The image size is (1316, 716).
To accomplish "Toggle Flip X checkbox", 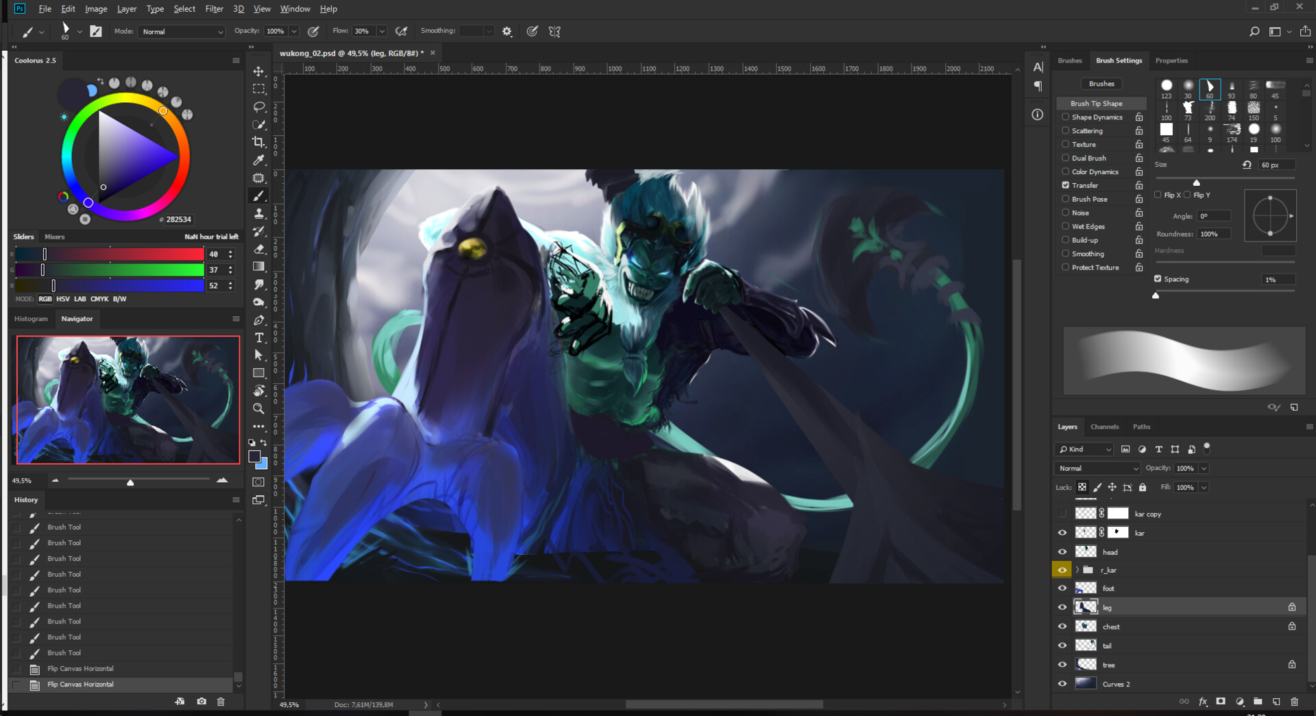I will [x=1158, y=195].
